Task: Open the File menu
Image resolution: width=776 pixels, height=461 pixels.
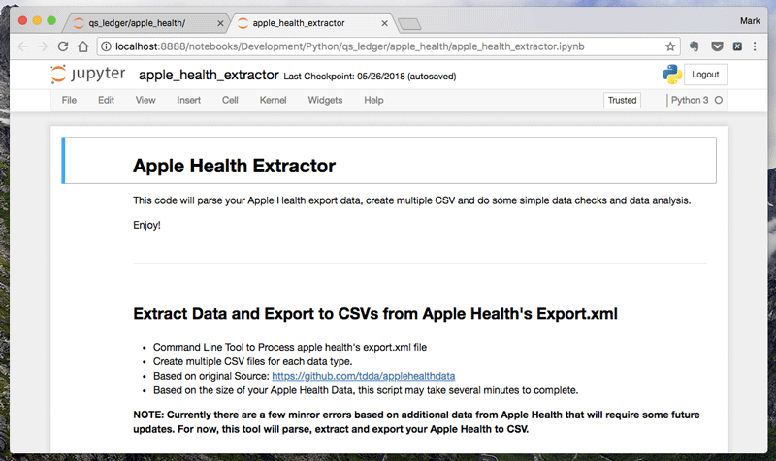Action: pyautogui.click(x=69, y=100)
